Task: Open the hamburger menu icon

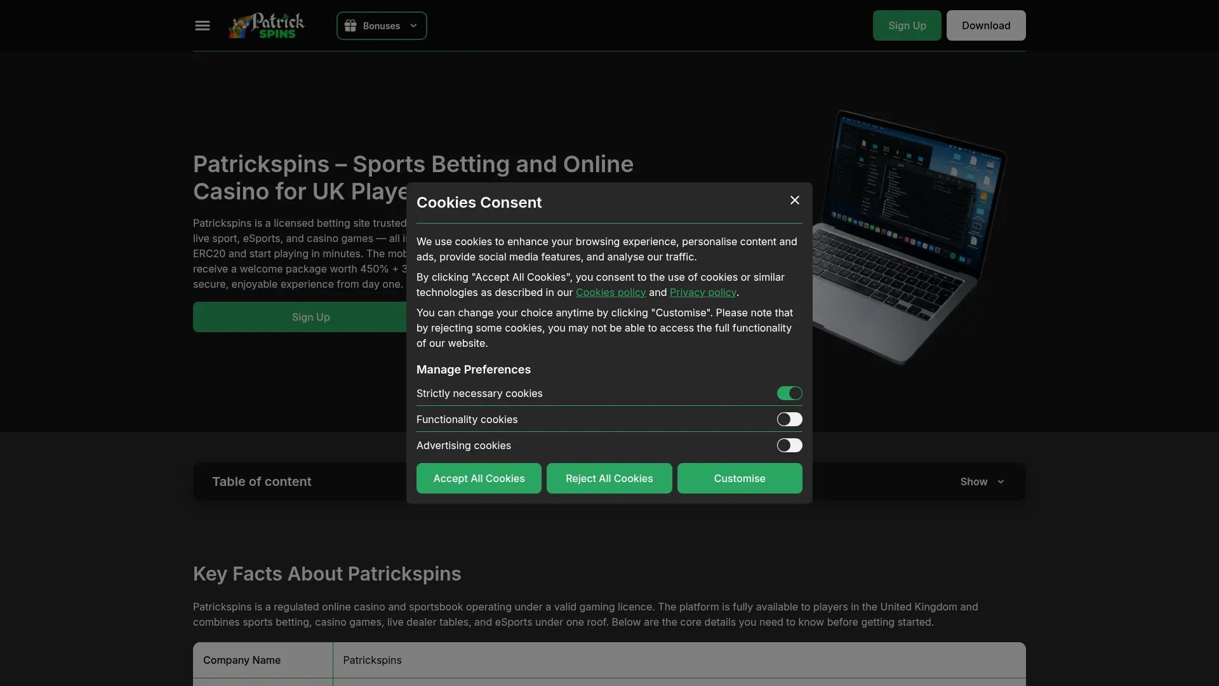Action: [203, 25]
